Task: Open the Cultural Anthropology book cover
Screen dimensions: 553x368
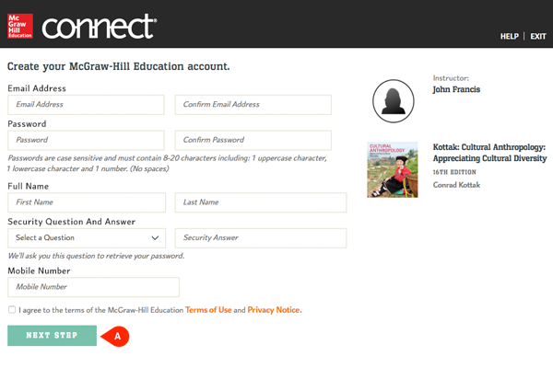Action: tap(392, 169)
